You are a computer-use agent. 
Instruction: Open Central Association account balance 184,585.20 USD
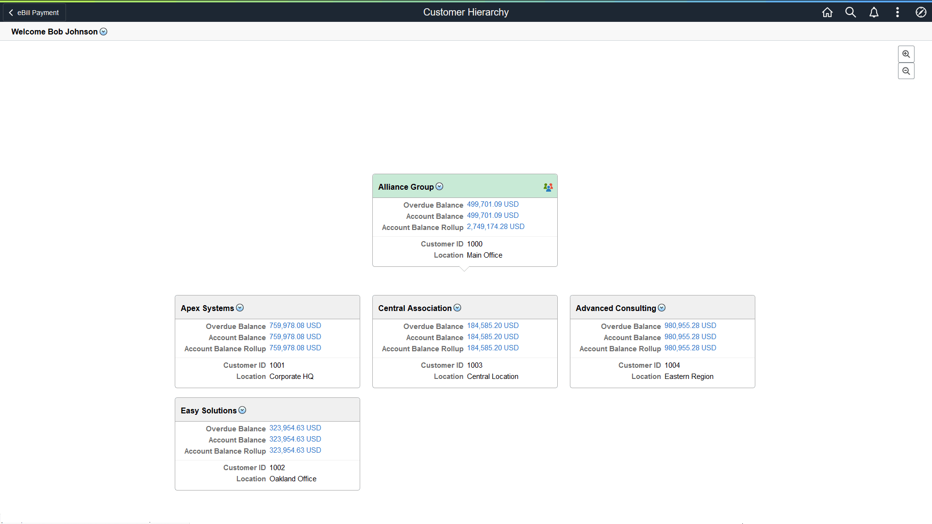[493, 337]
